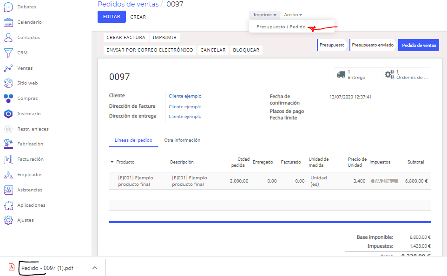Click the CREAR button
The height and width of the screenshot is (276, 447).
coord(138,17)
